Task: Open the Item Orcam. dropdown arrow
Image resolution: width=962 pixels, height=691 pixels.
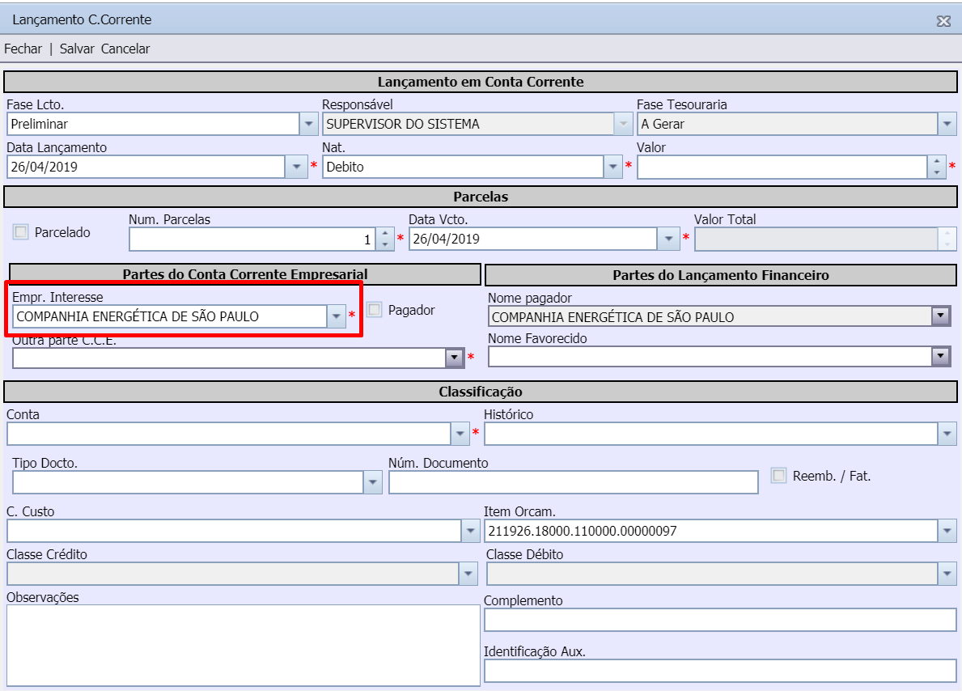Action: tap(947, 531)
